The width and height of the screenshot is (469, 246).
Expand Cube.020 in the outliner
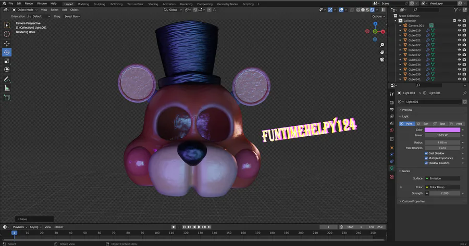[400, 35]
